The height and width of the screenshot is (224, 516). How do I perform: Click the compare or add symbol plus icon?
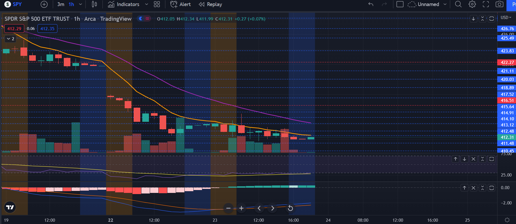point(44,4)
